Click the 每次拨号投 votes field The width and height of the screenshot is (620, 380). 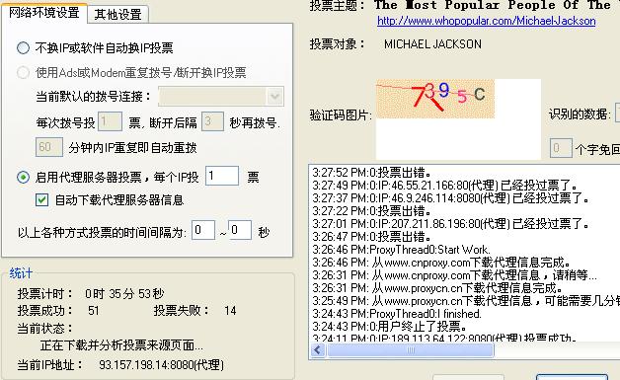pyautogui.click(x=110, y=121)
